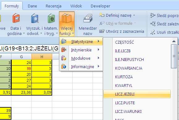Click the Definiuj nazwę icon
Viewport: 179px width, 120px height.
coord(102,15)
